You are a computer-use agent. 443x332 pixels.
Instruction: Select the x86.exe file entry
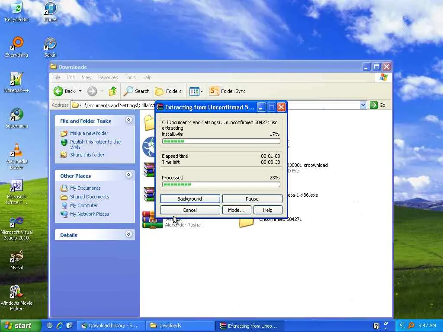pyautogui.click(x=302, y=195)
